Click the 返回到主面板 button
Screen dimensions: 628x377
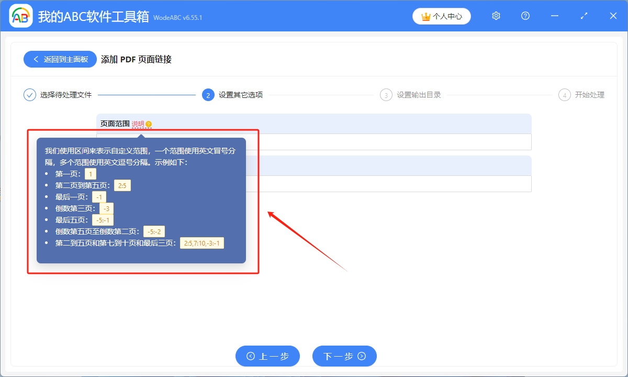(x=60, y=59)
